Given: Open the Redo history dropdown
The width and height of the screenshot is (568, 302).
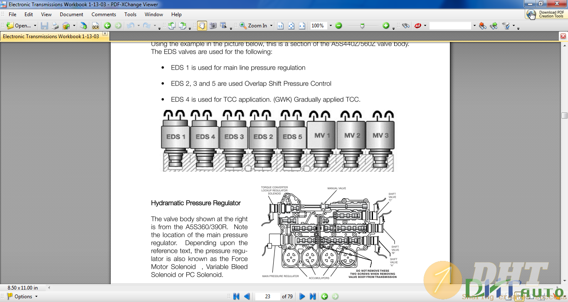Looking at the screenshot, I should (154, 26).
